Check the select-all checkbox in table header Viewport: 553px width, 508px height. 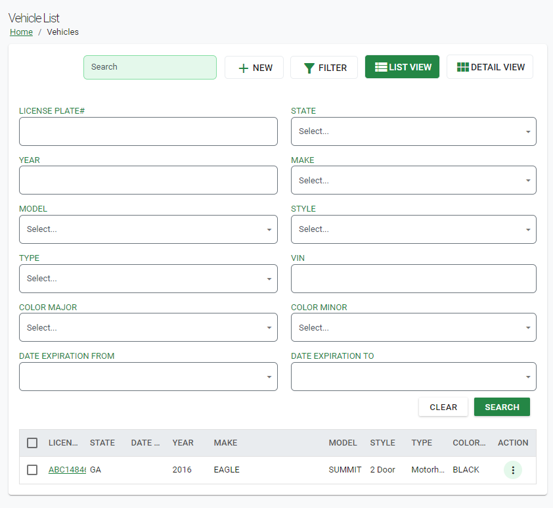(32, 442)
